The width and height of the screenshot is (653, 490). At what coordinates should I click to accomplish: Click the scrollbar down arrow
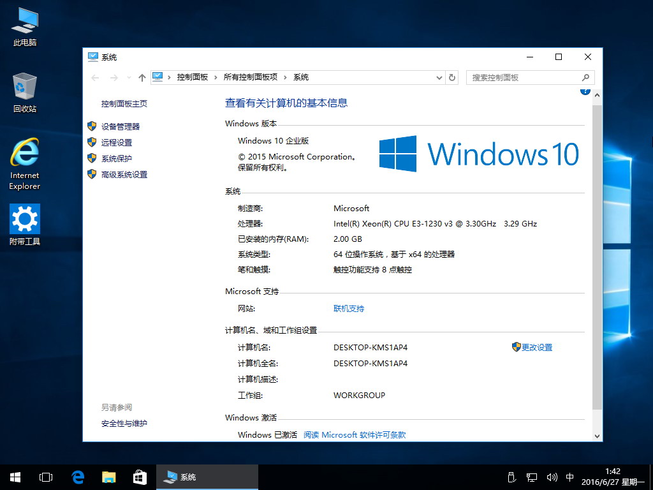(x=597, y=436)
